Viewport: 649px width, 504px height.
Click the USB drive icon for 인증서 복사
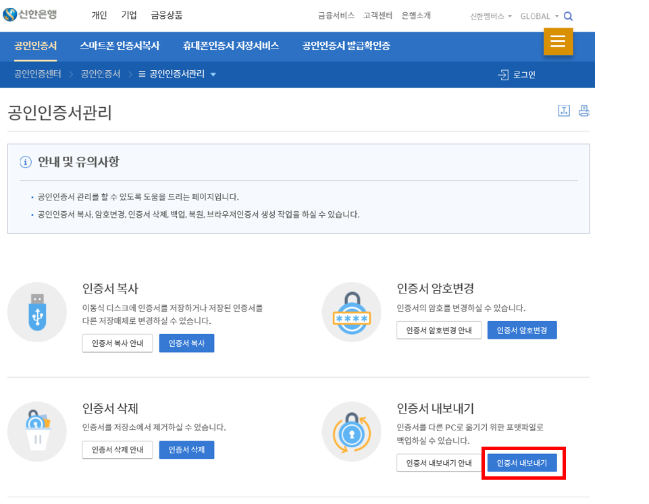(36, 312)
